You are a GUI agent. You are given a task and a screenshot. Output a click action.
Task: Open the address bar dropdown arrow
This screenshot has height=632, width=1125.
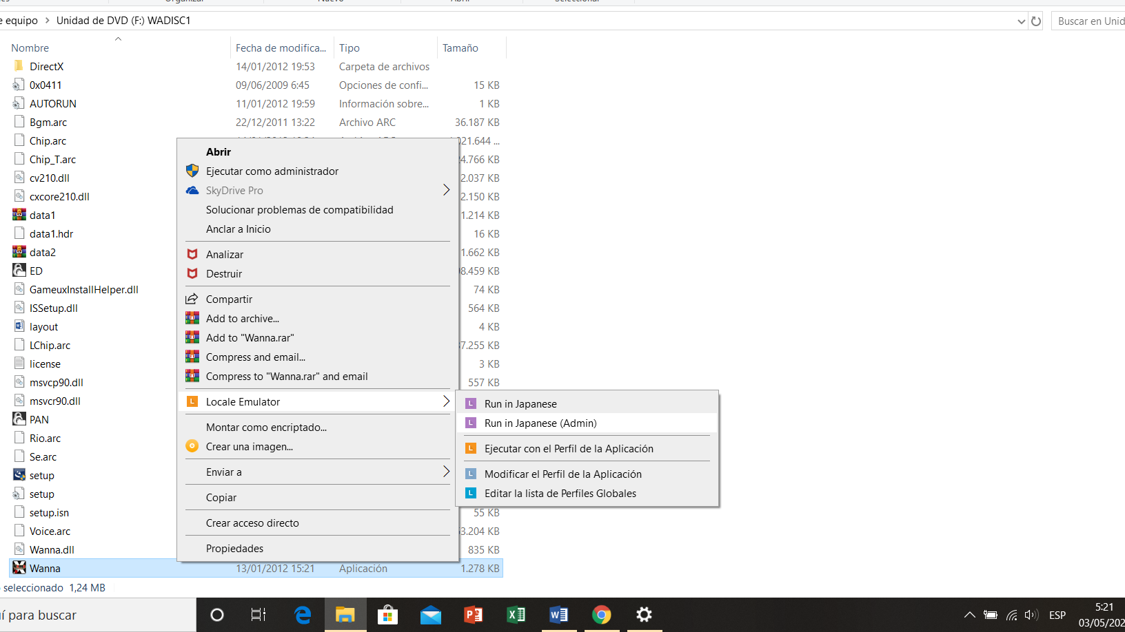click(x=1022, y=21)
